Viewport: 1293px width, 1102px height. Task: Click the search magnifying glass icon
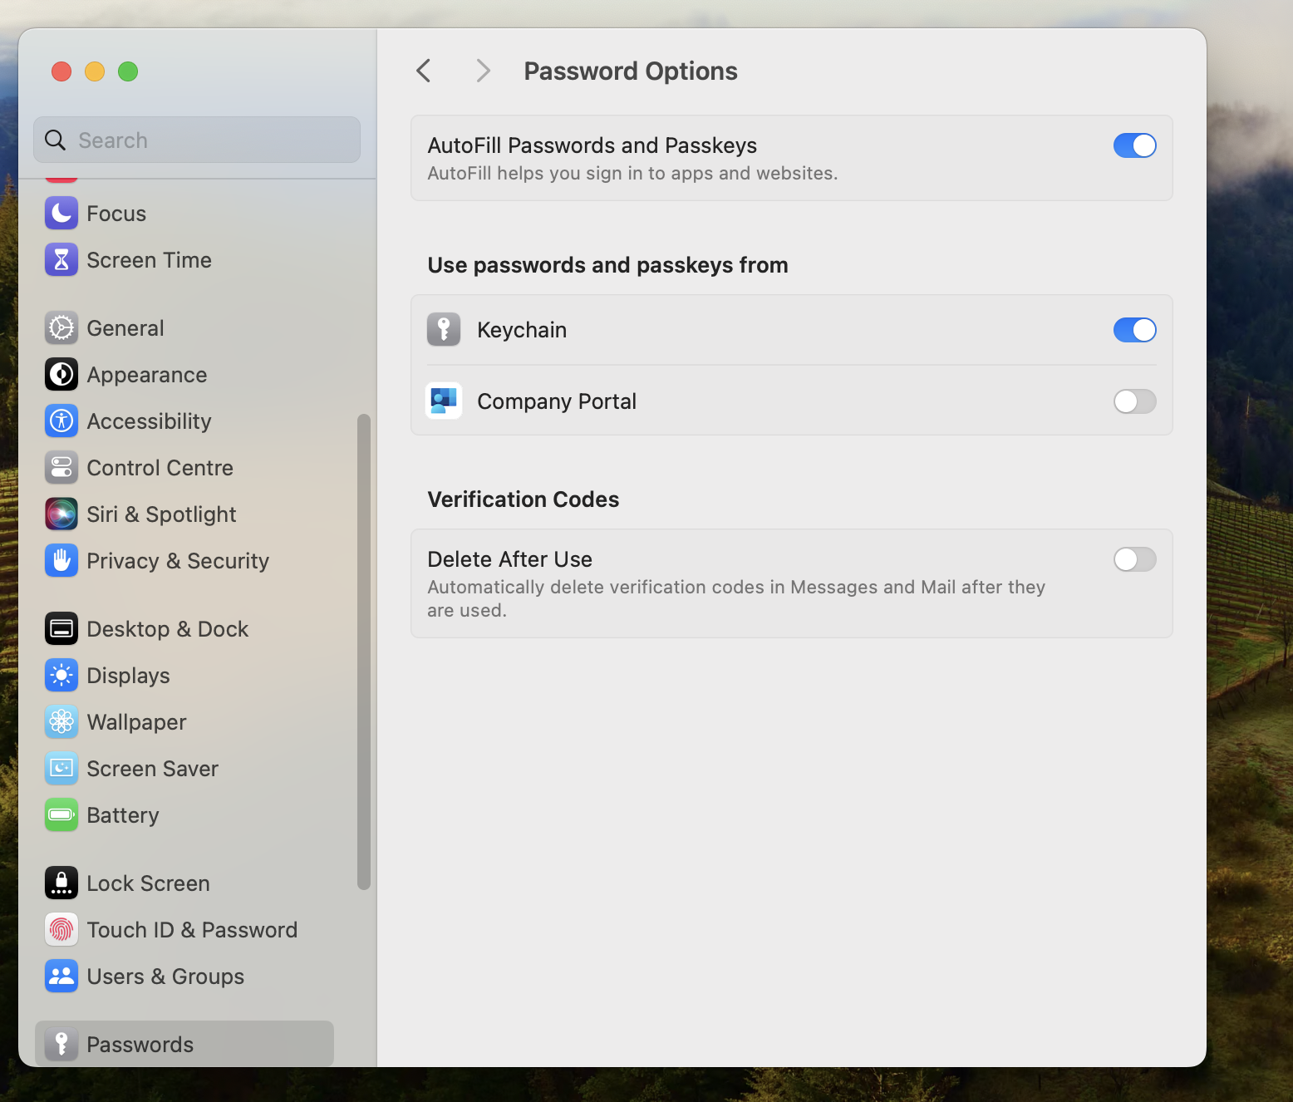(55, 140)
